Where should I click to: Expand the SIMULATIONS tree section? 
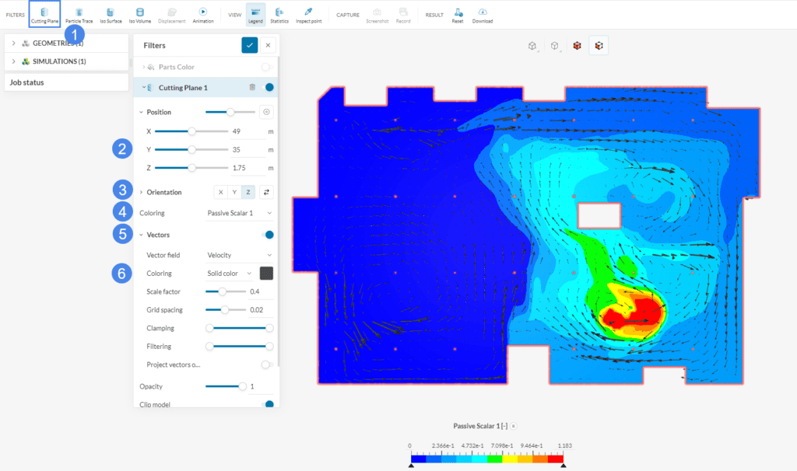[x=14, y=61]
